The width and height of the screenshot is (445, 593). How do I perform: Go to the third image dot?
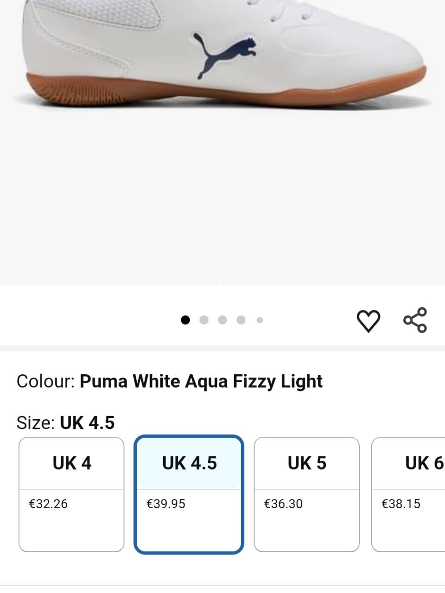(x=222, y=320)
